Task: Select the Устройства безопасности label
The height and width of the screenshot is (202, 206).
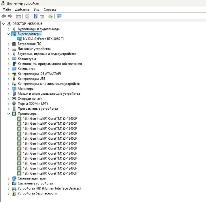Action: coord(37,193)
